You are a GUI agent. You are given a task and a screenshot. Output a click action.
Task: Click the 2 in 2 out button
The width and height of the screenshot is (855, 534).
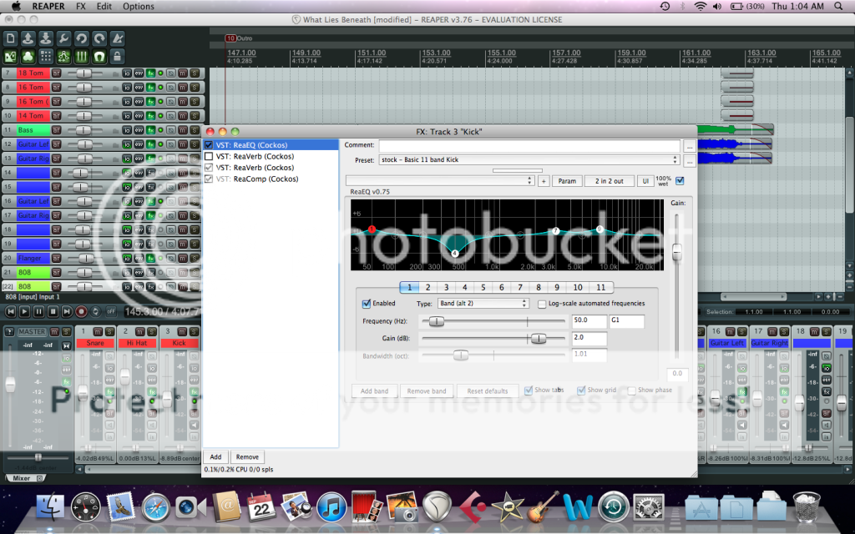[609, 181]
